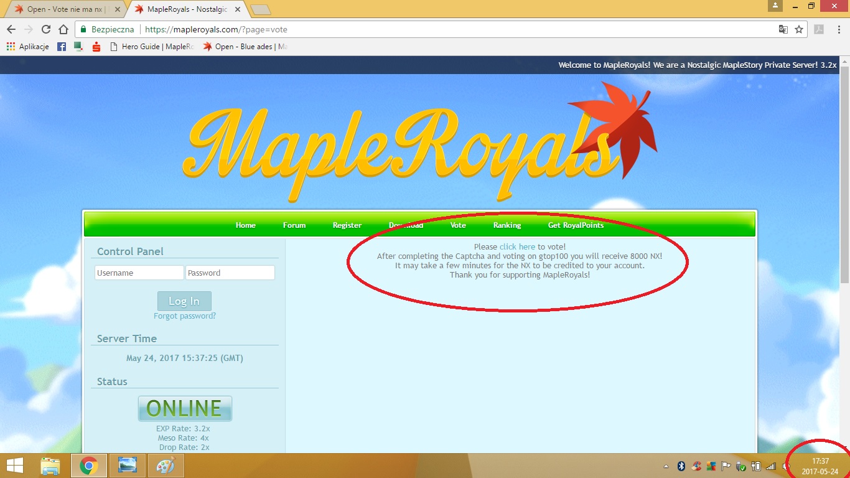Click the Forgot password? link
The image size is (850, 478).
pos(184,316)
